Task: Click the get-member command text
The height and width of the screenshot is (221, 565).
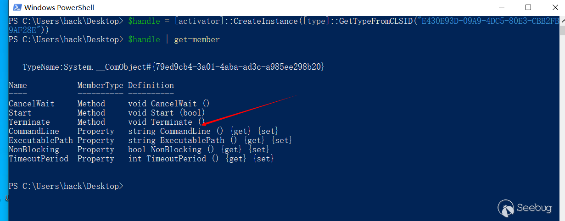Action: click(x=196, y=39)
